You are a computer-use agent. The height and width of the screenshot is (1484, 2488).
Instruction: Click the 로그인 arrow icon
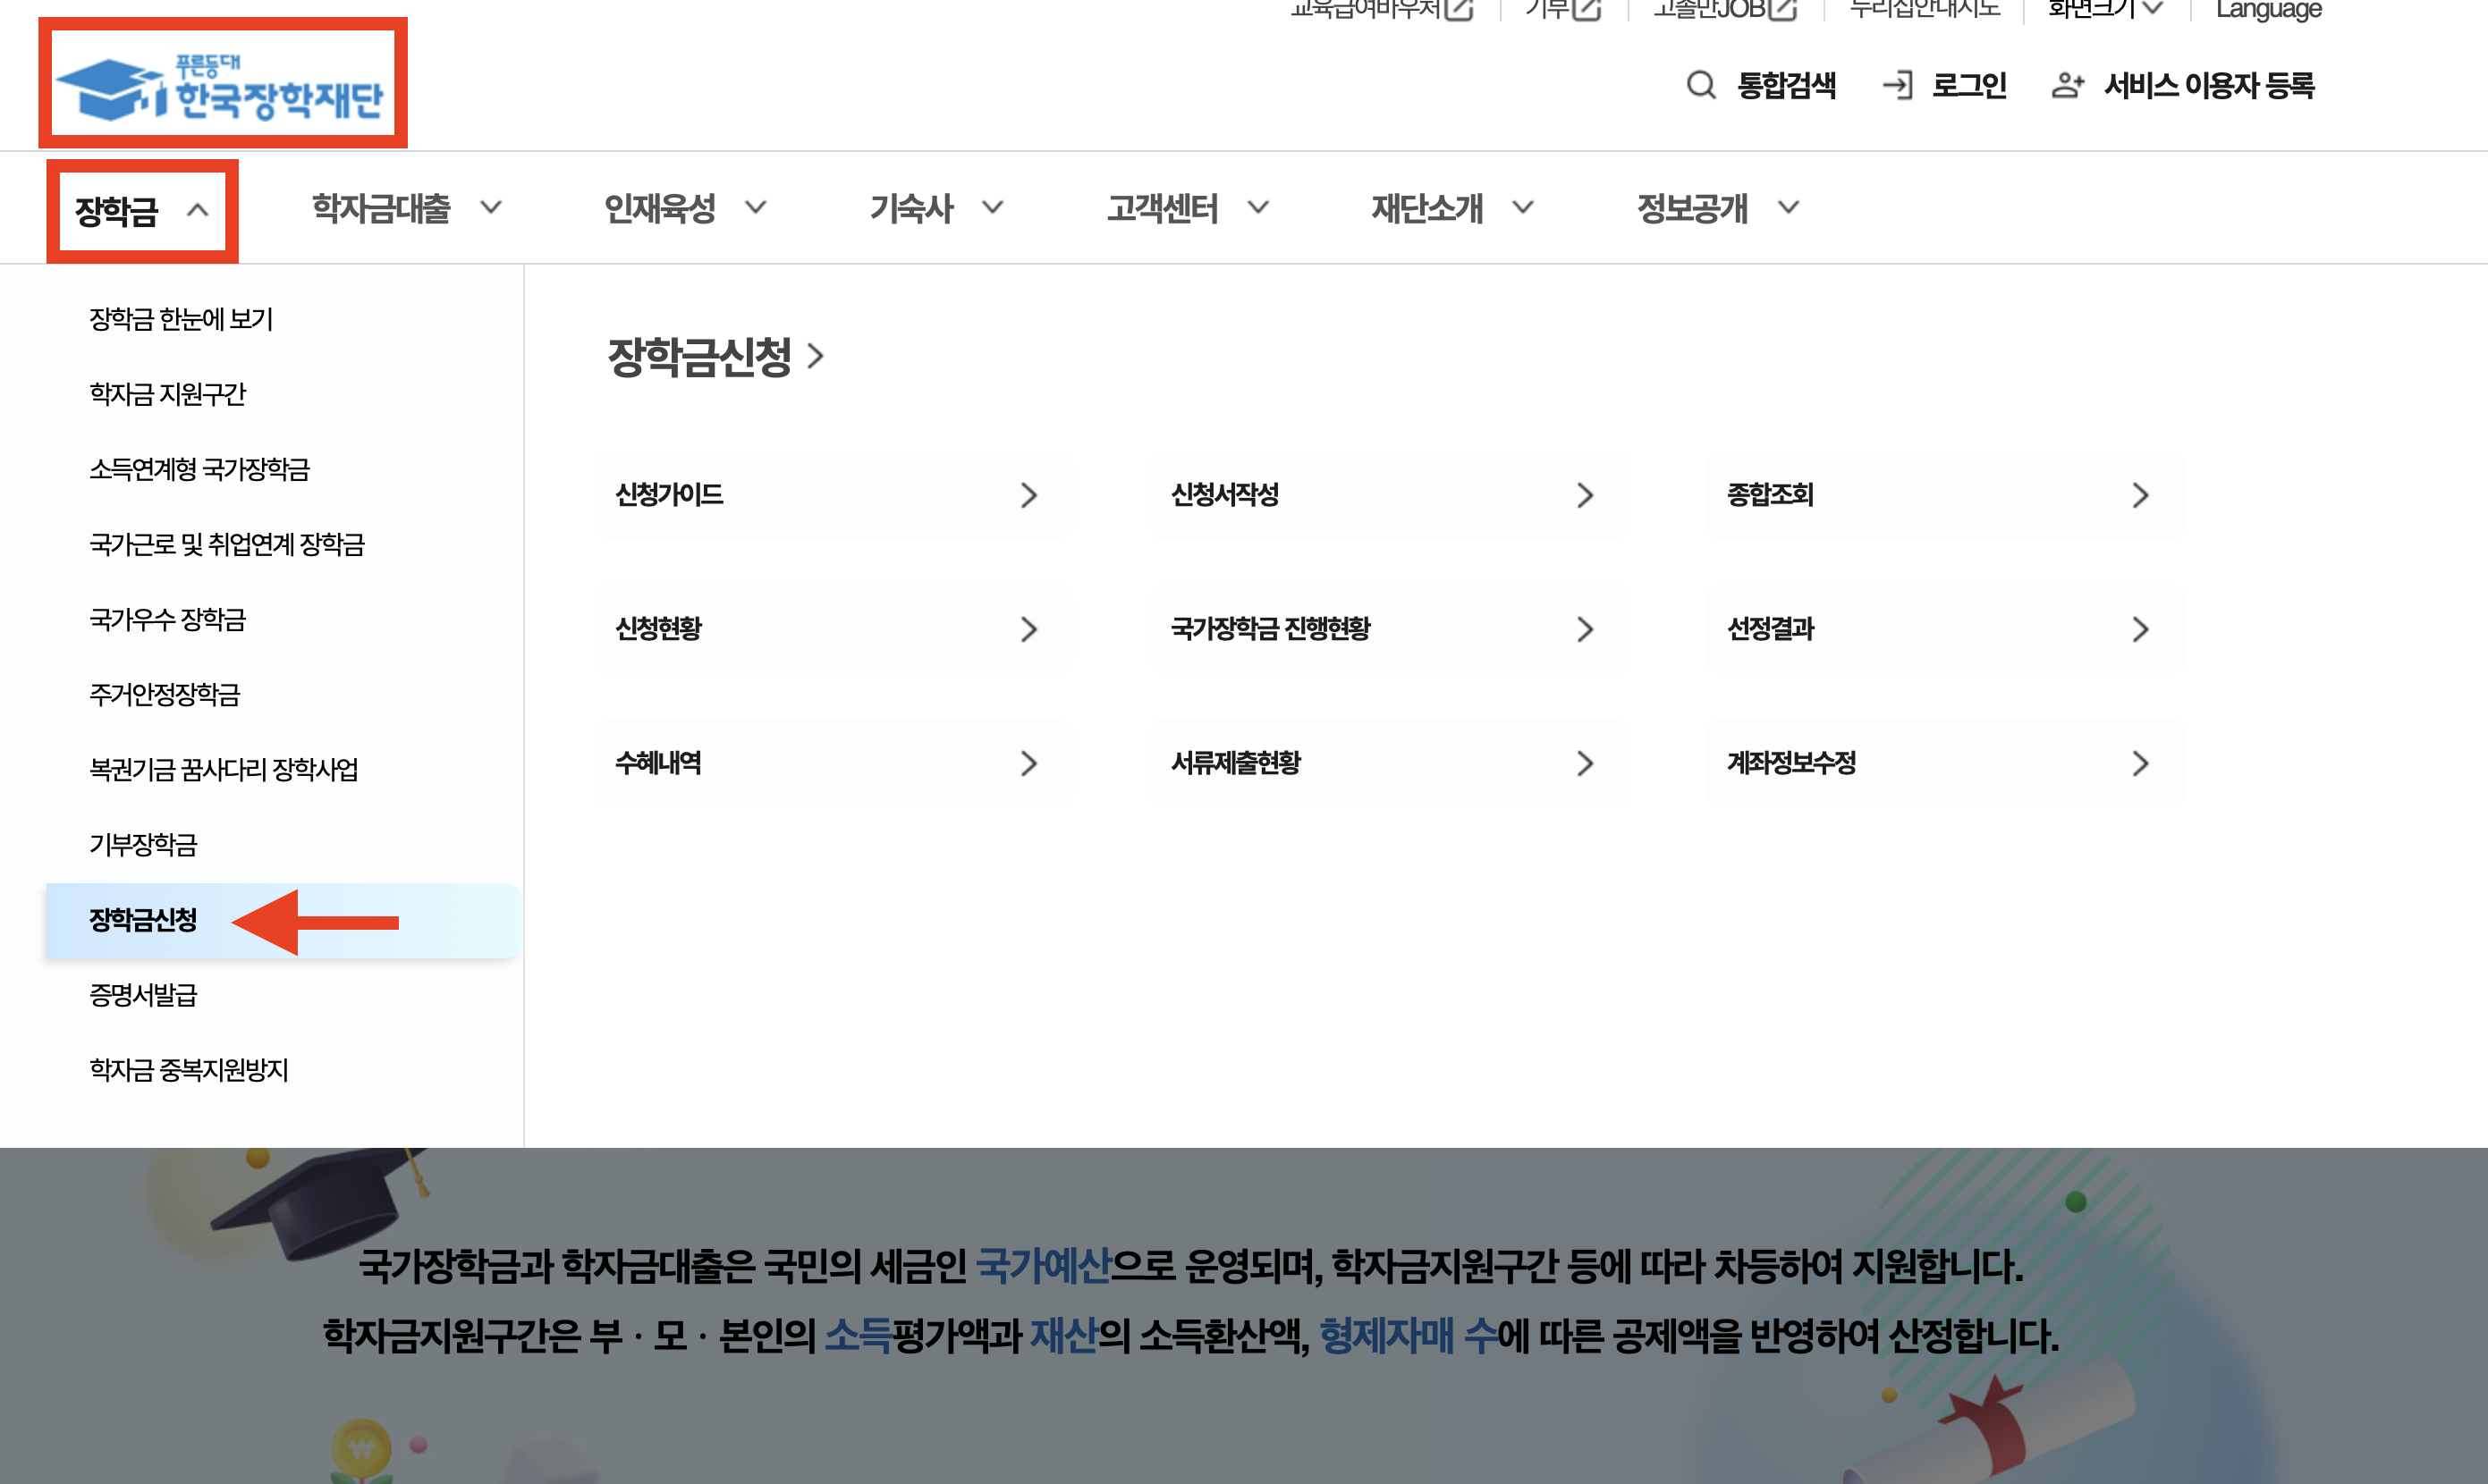click(1897, 85)
